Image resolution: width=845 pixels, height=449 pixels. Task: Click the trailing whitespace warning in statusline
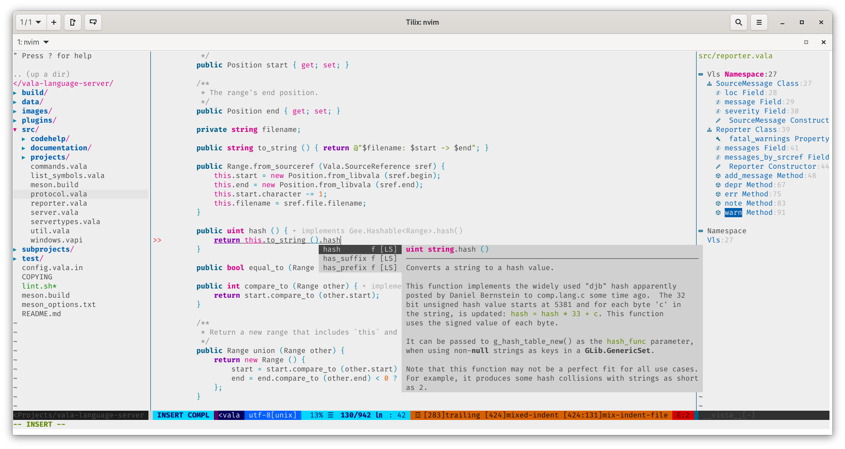tap(452, 415)
